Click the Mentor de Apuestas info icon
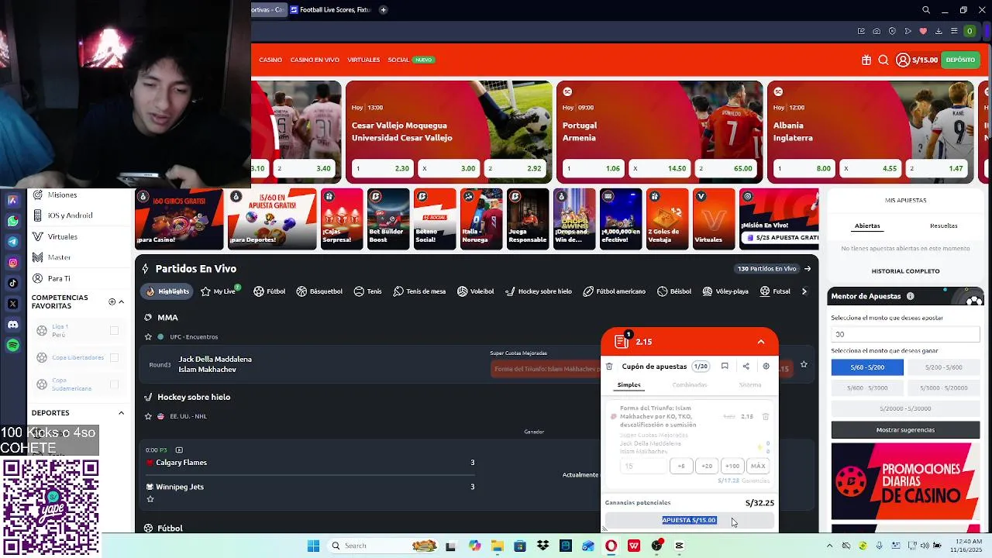992x558 pixels. pyautogui.click(x=910, y=296)
